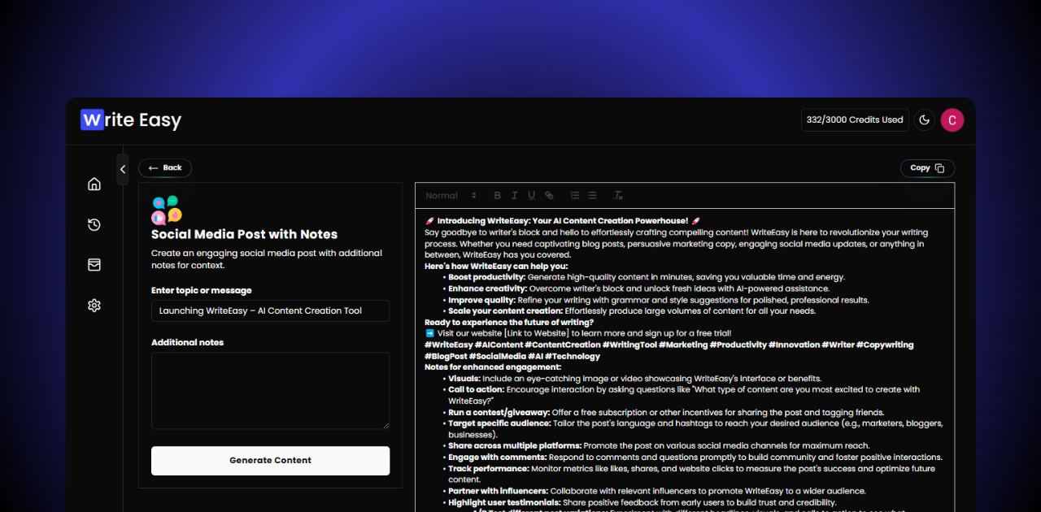Click the 'Visit our website' line
The width and height of the screenshot is (1041, 512).
[578, 333]
